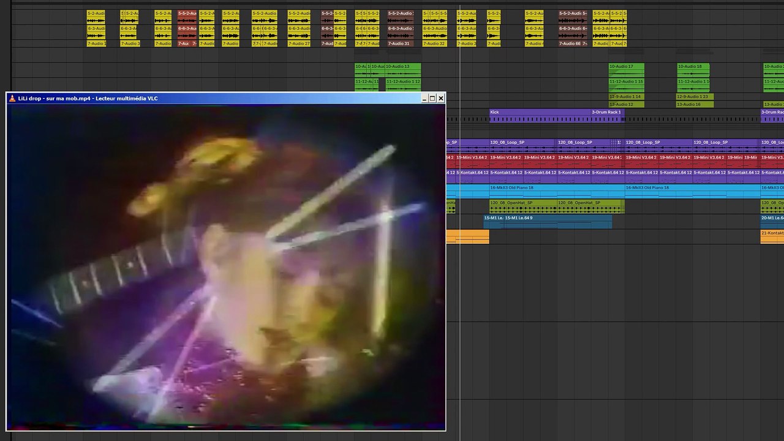Select the '15-M1 Le.64 9' blue clip
Viewport: 784px width, 441px height.
click(x=557, y=221)
